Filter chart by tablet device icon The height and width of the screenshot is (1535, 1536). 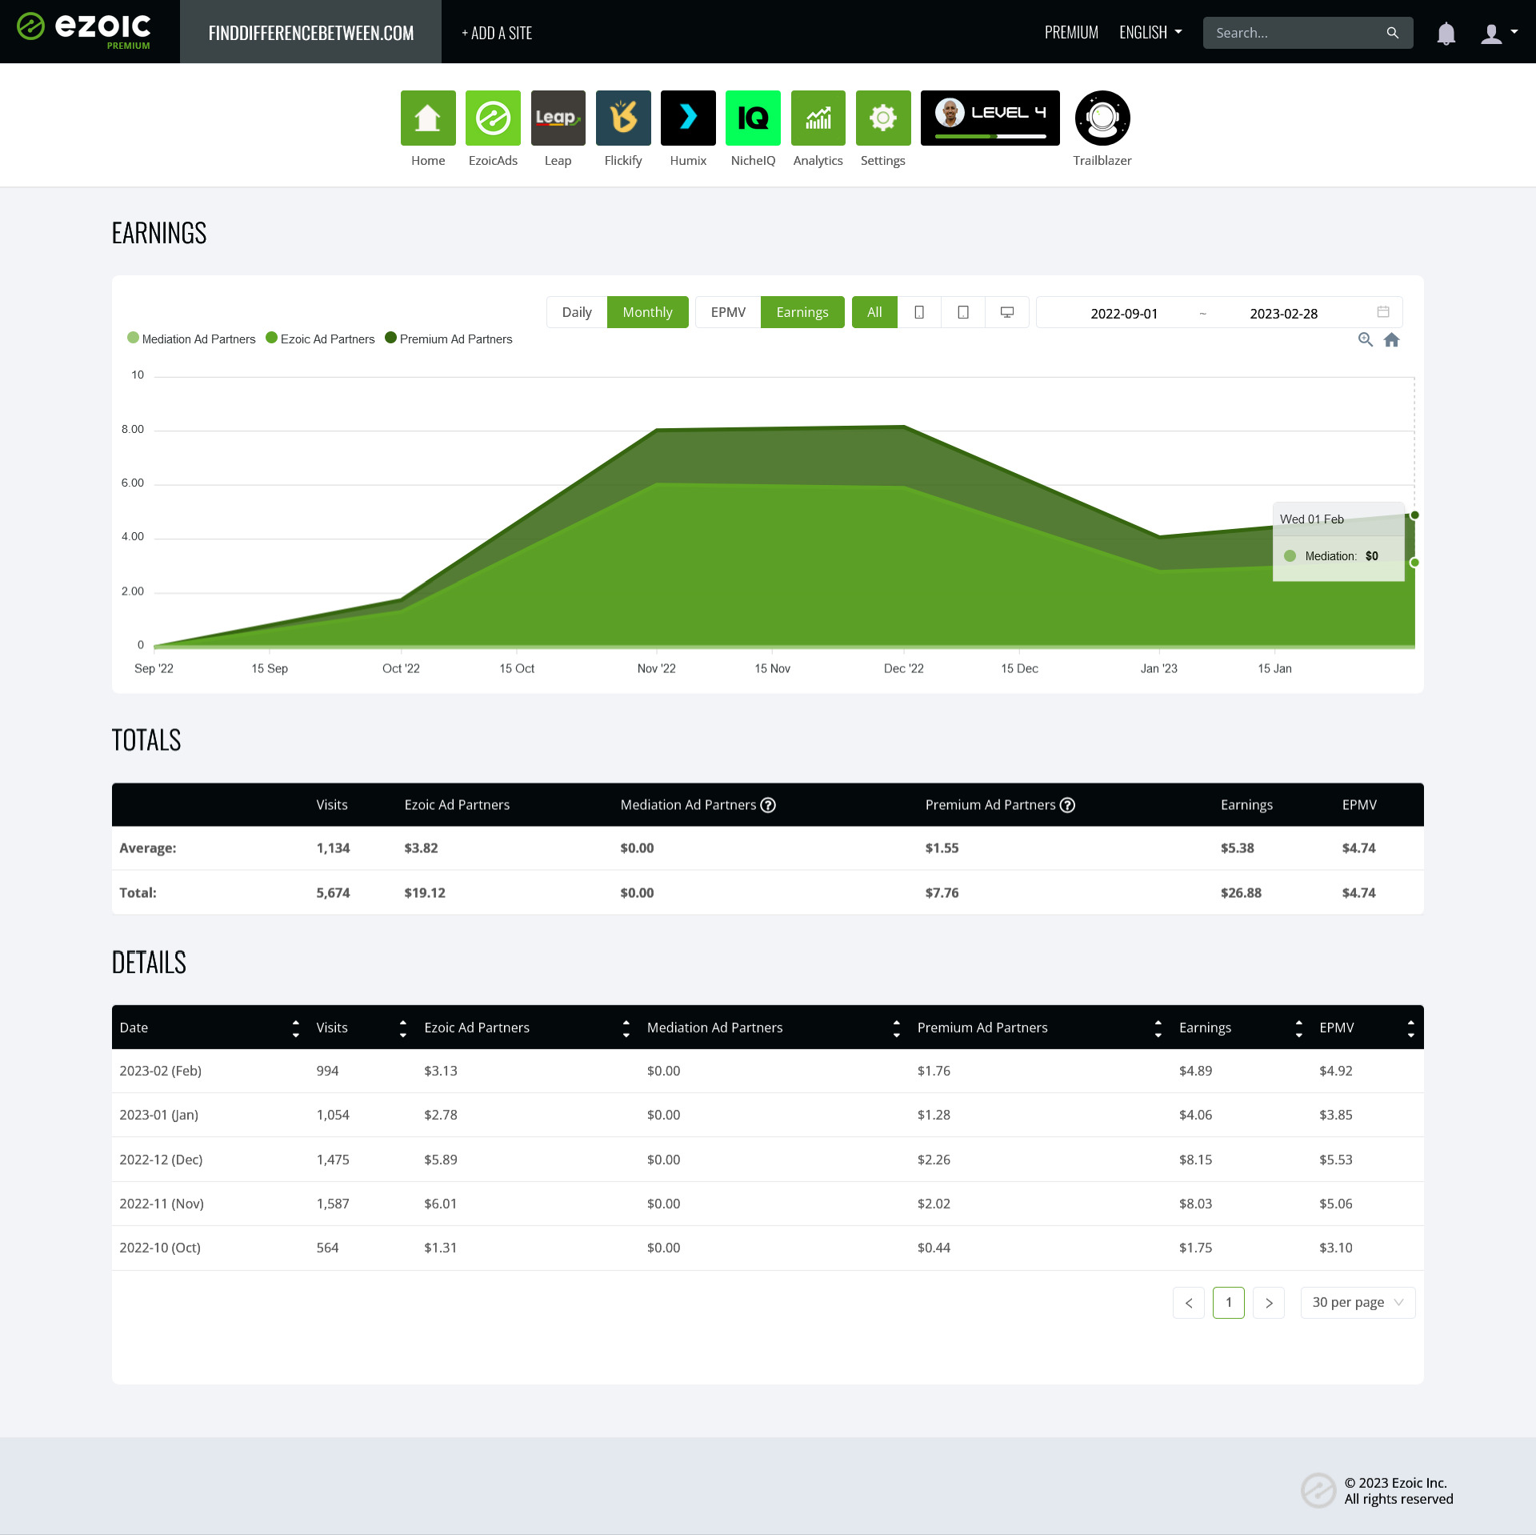coord(963,312)
